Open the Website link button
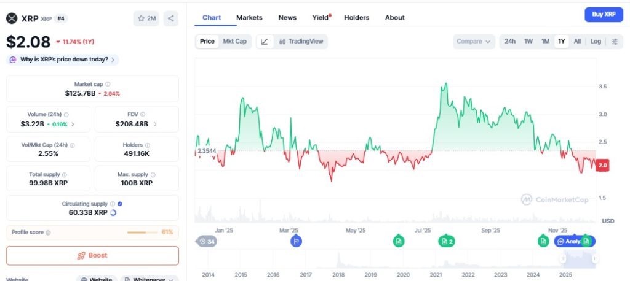This screenshot has width=630, height=281. (x=97, y=279)
